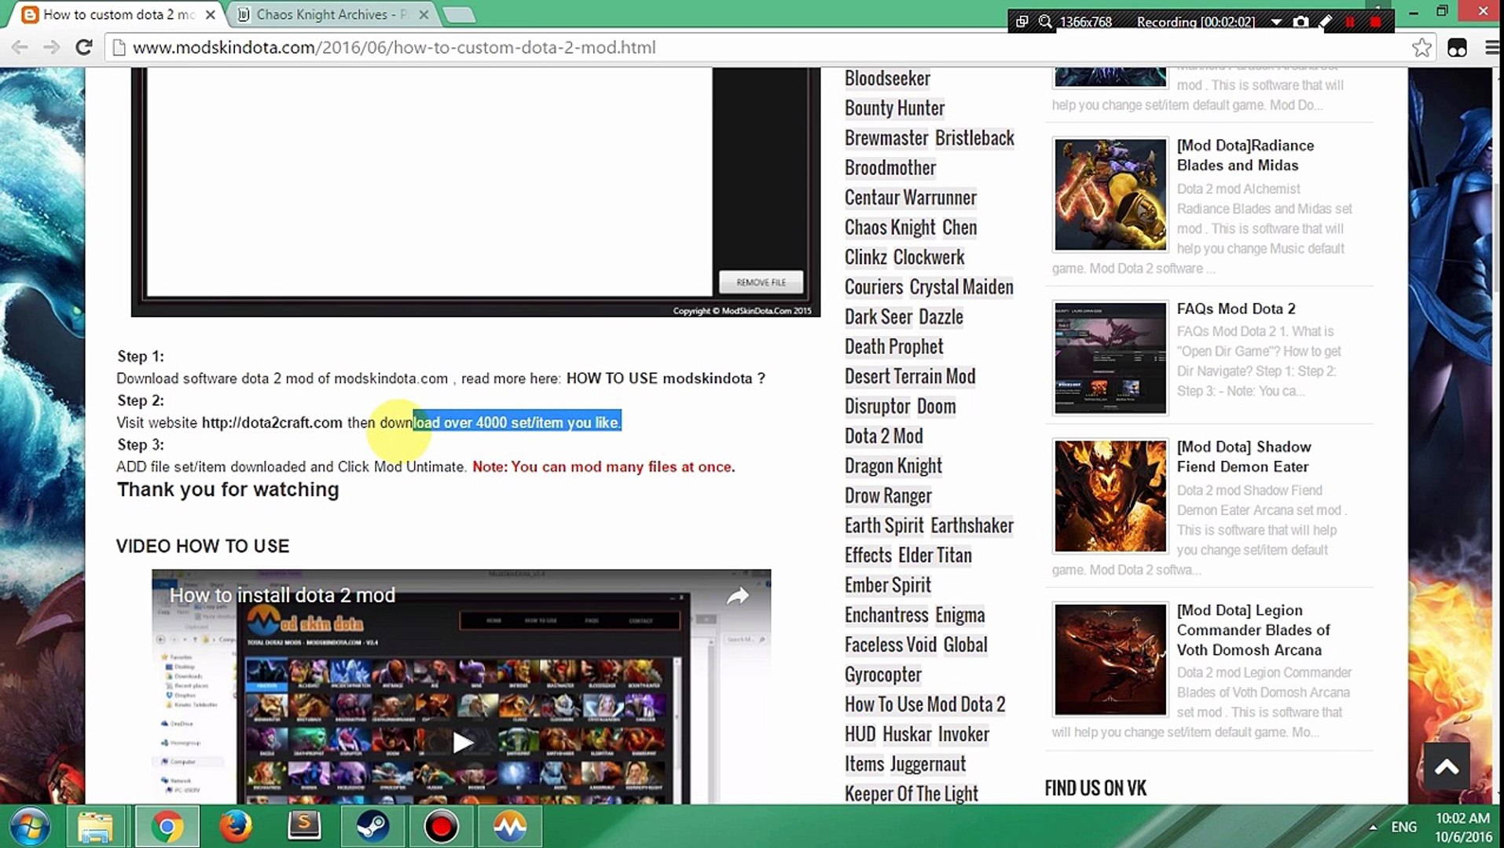Open the recorder's pencil draw tool
The image size is (1504, 848).
point(1326,22)
